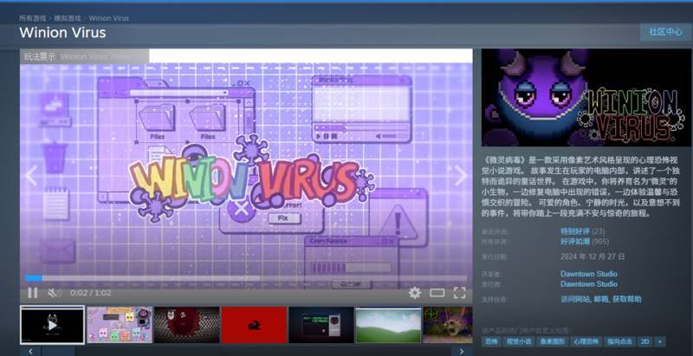Click the (23) recent reviews count
This screenshot has width=693, height=356.
point(598,231)
